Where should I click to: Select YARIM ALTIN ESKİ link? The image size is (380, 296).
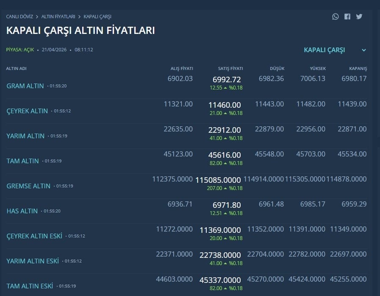click(33, 261)
